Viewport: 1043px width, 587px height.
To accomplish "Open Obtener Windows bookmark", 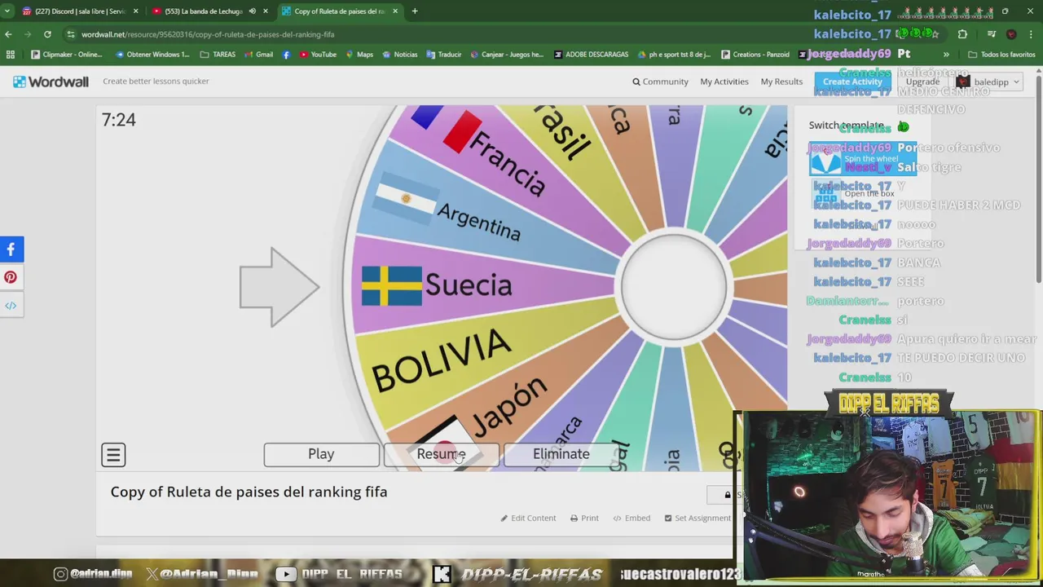I will click(x=152, y=55).
